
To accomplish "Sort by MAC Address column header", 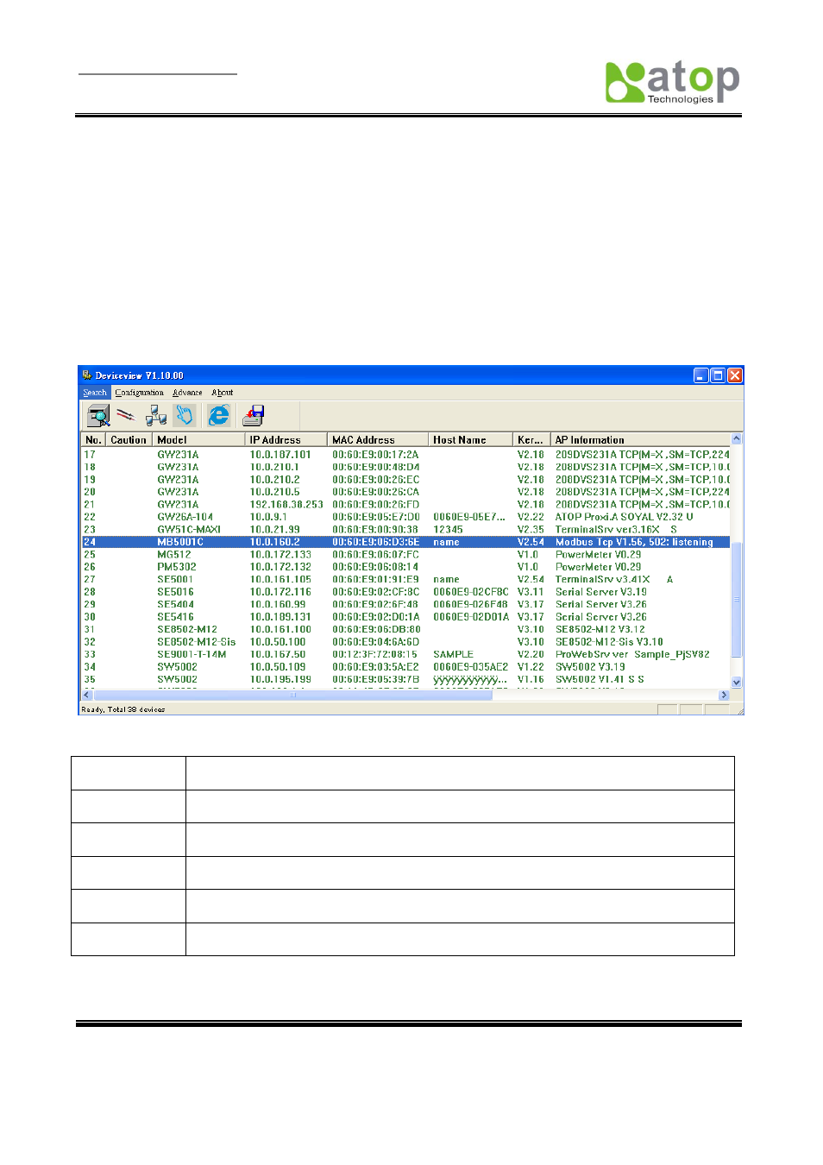I will [x=378, y=440].
